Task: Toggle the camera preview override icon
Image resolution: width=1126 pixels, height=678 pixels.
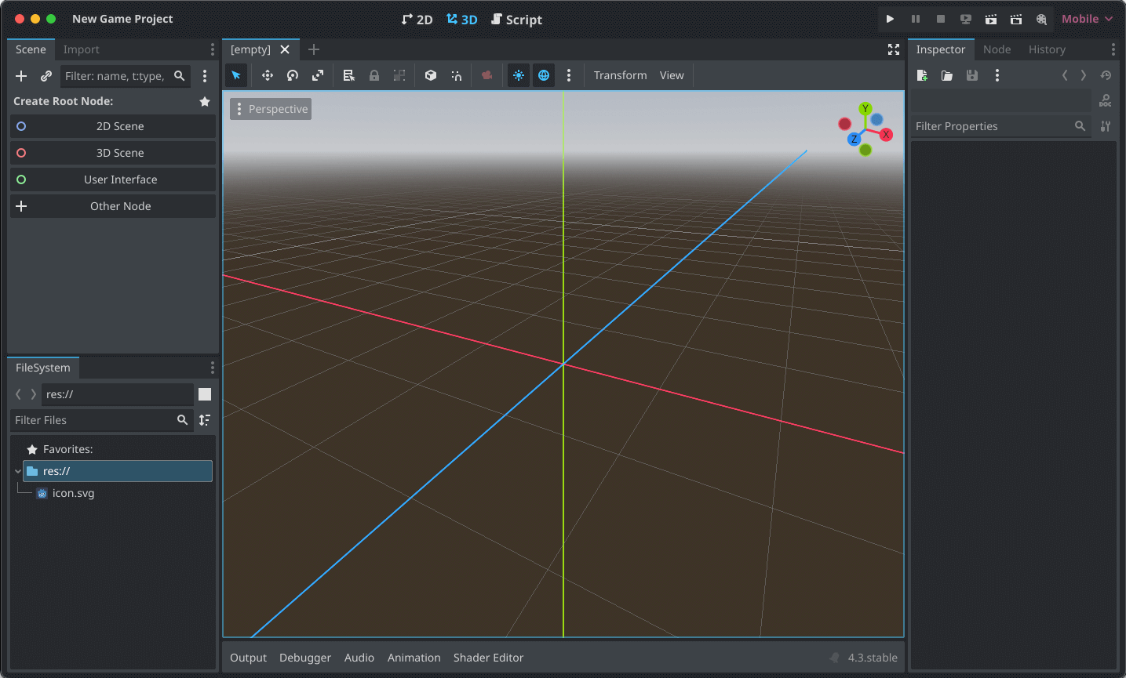Action: pyautogui.click(x=487, y=75)
